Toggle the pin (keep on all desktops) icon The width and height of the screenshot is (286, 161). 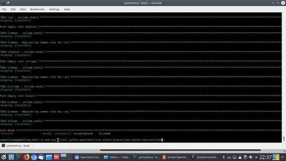[8, 3]
